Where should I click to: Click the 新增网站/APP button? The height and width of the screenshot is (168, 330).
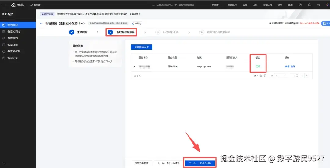tap(142, 47)
